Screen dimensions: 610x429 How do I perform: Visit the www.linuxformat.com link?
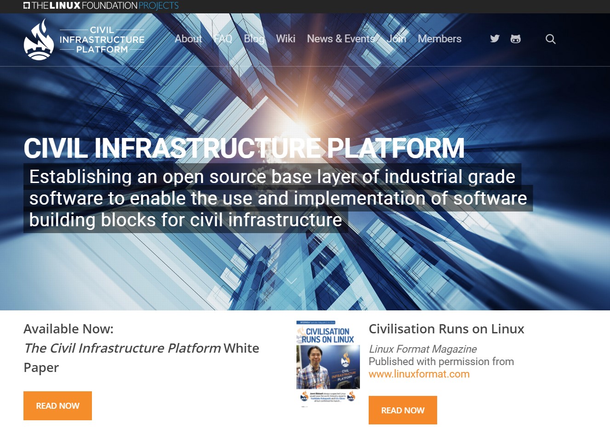(x=419, y=374)
